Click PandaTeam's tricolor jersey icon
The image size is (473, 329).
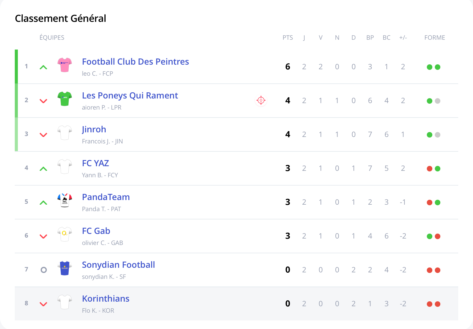tap(65, 200)
